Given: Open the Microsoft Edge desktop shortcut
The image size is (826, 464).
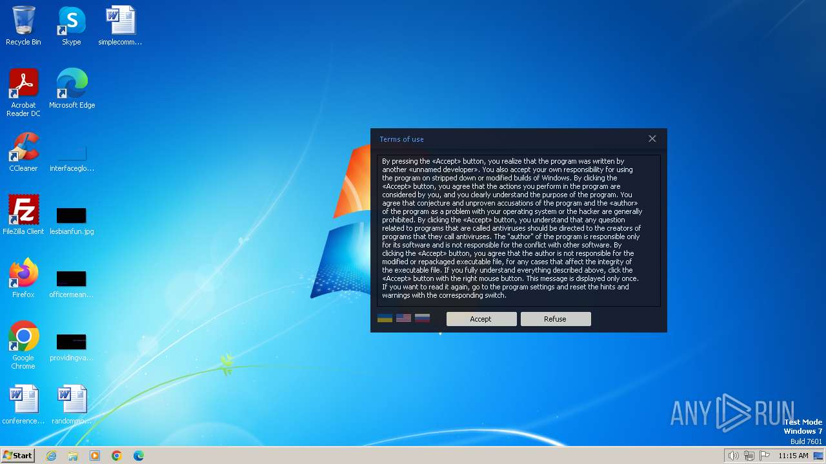Looking at the screenshot, I should (x=72, y=90).
